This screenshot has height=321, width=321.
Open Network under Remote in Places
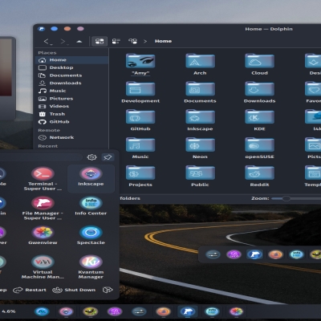(71, 137)
